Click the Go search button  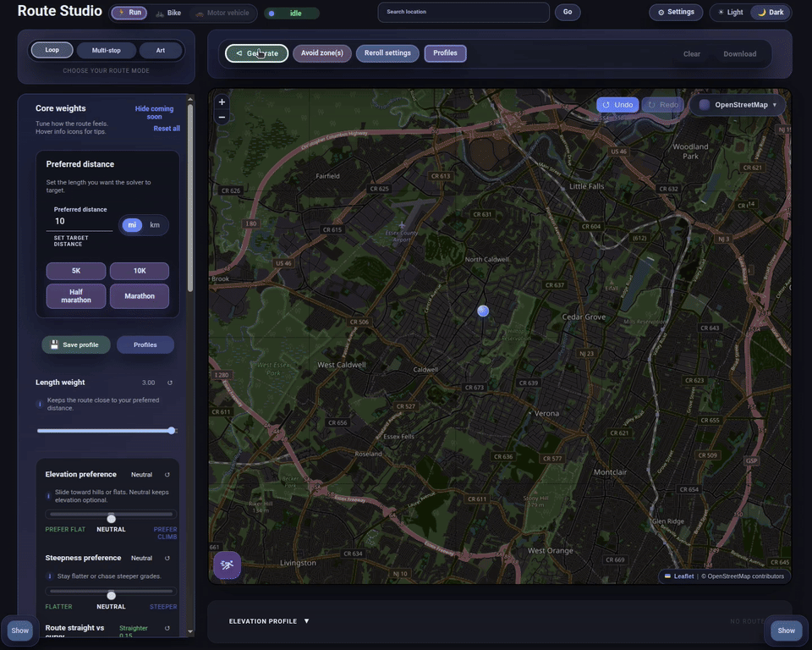(x=568, y=12)
